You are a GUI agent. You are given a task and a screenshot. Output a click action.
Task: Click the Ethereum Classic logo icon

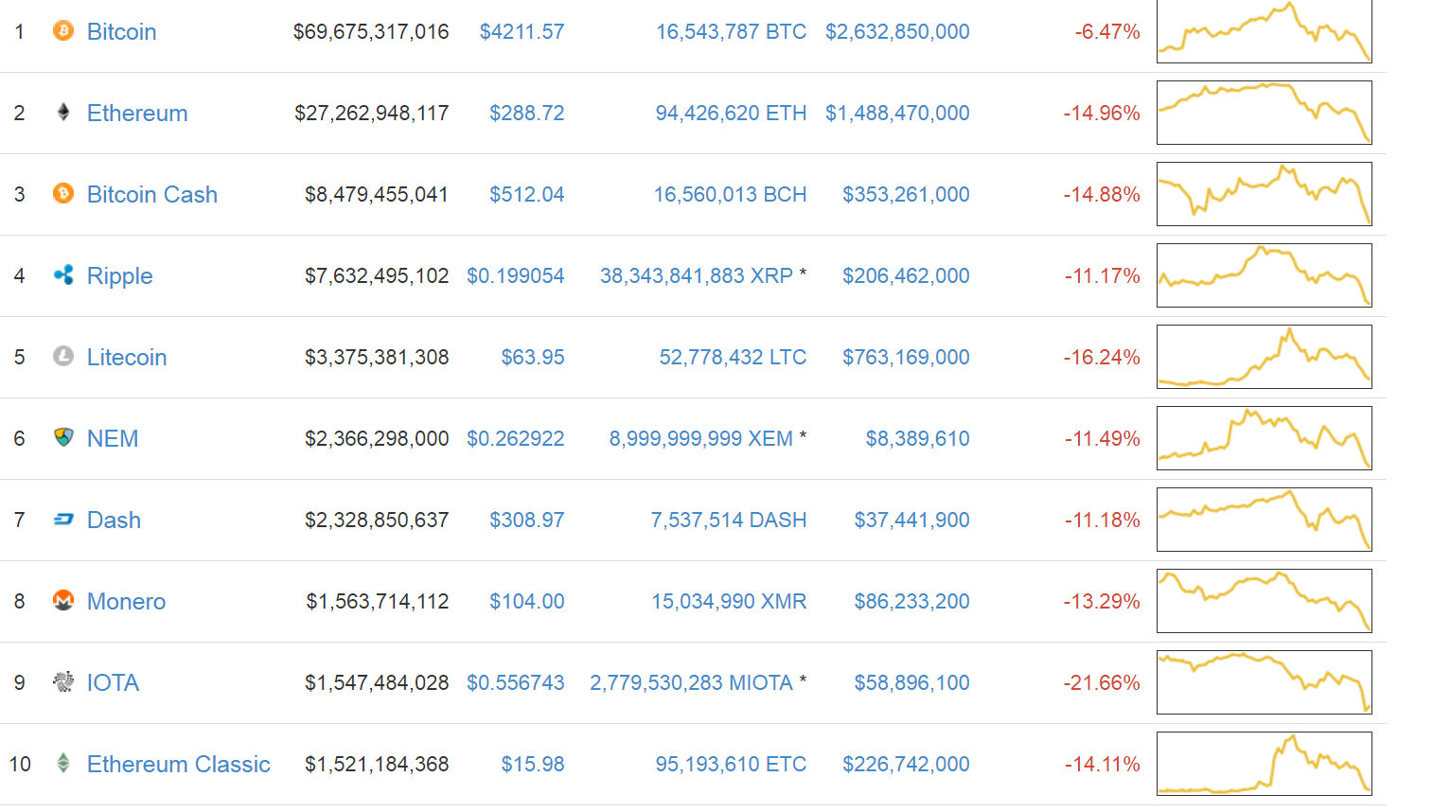(63, 763)
